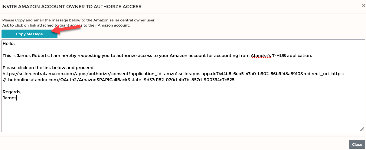This screenshot has width=366, height=150.
Task: Click the "Ask to click on link" instruction
Action: (x=66, y=25)
